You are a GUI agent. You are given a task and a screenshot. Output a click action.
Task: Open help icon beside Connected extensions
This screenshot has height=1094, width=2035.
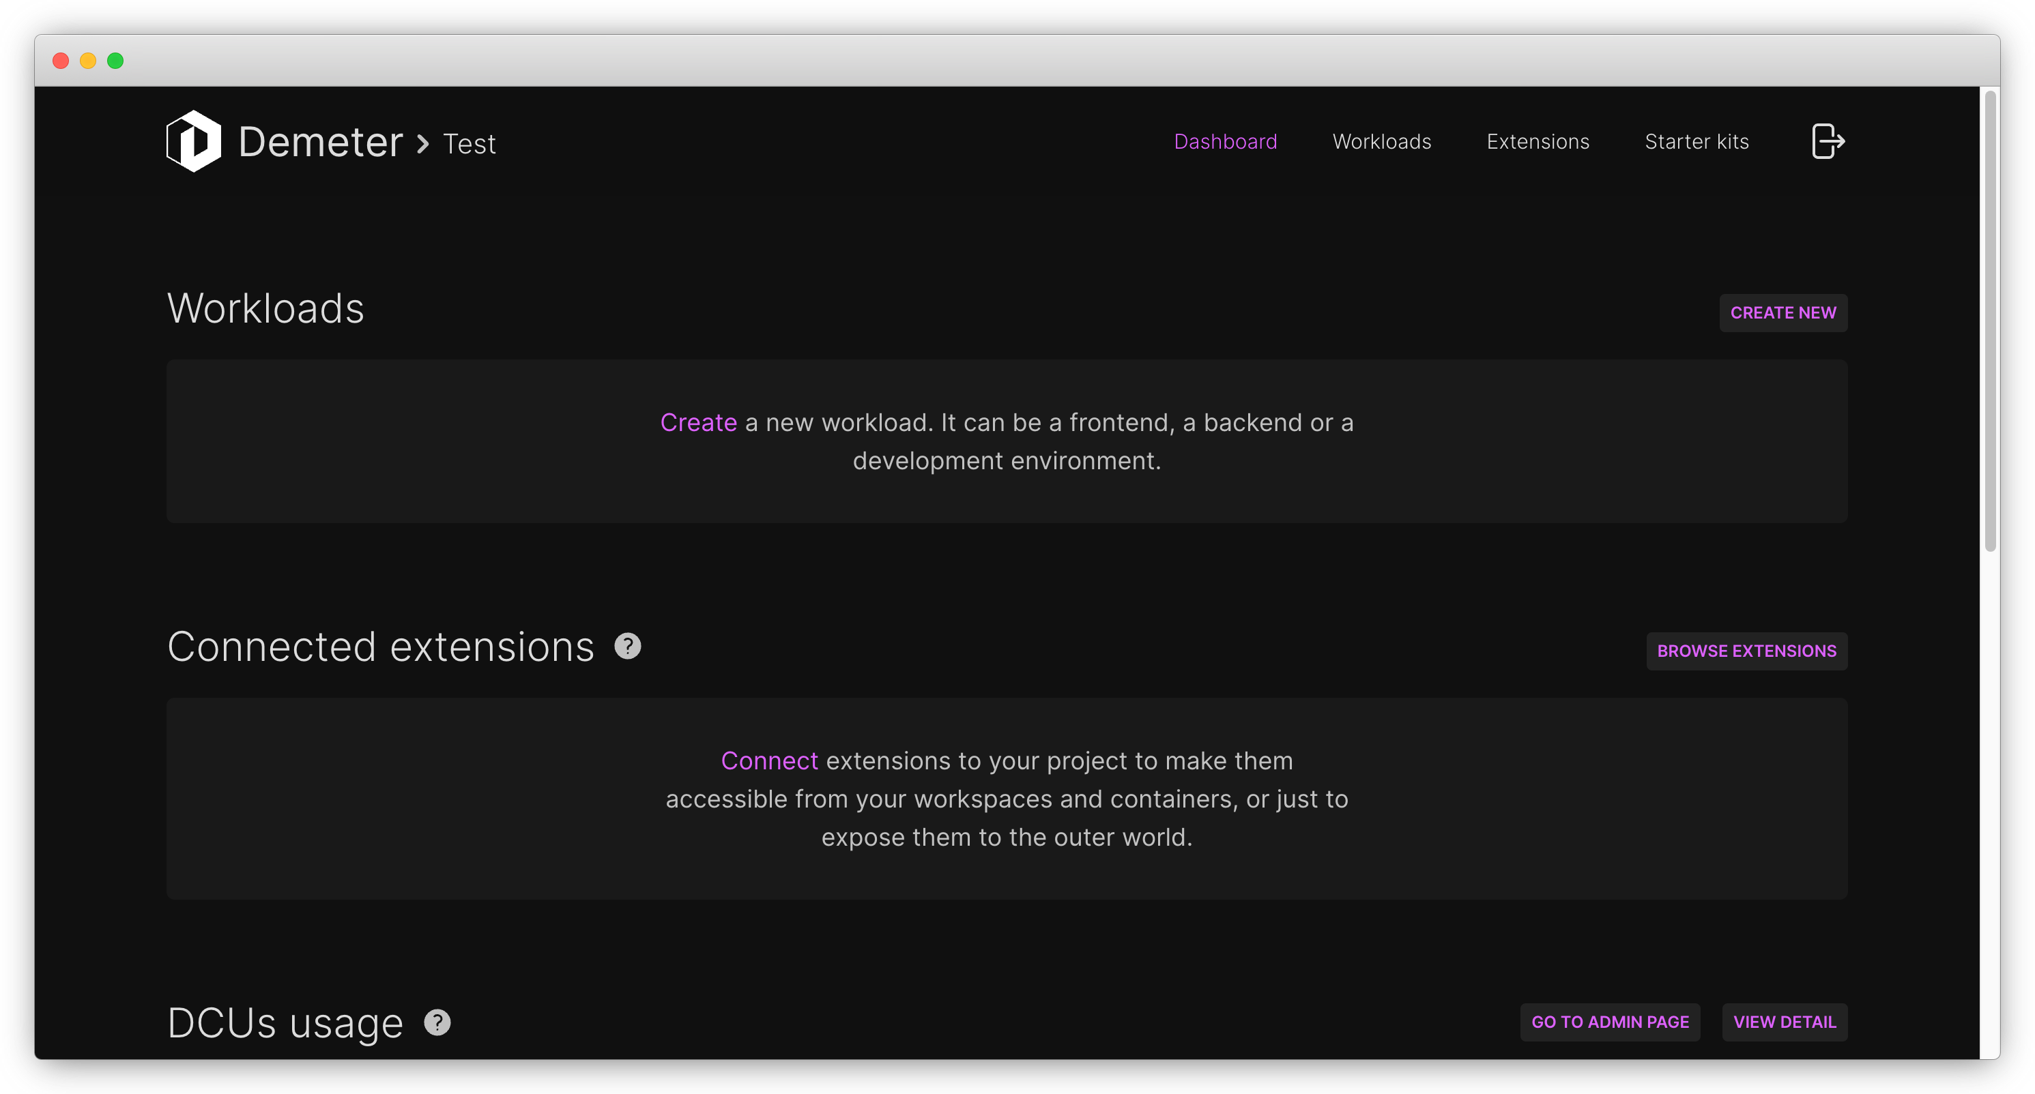(x=628, y=647)
